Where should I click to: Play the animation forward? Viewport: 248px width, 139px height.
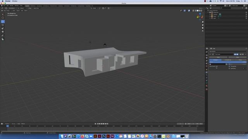click(103, 124)
